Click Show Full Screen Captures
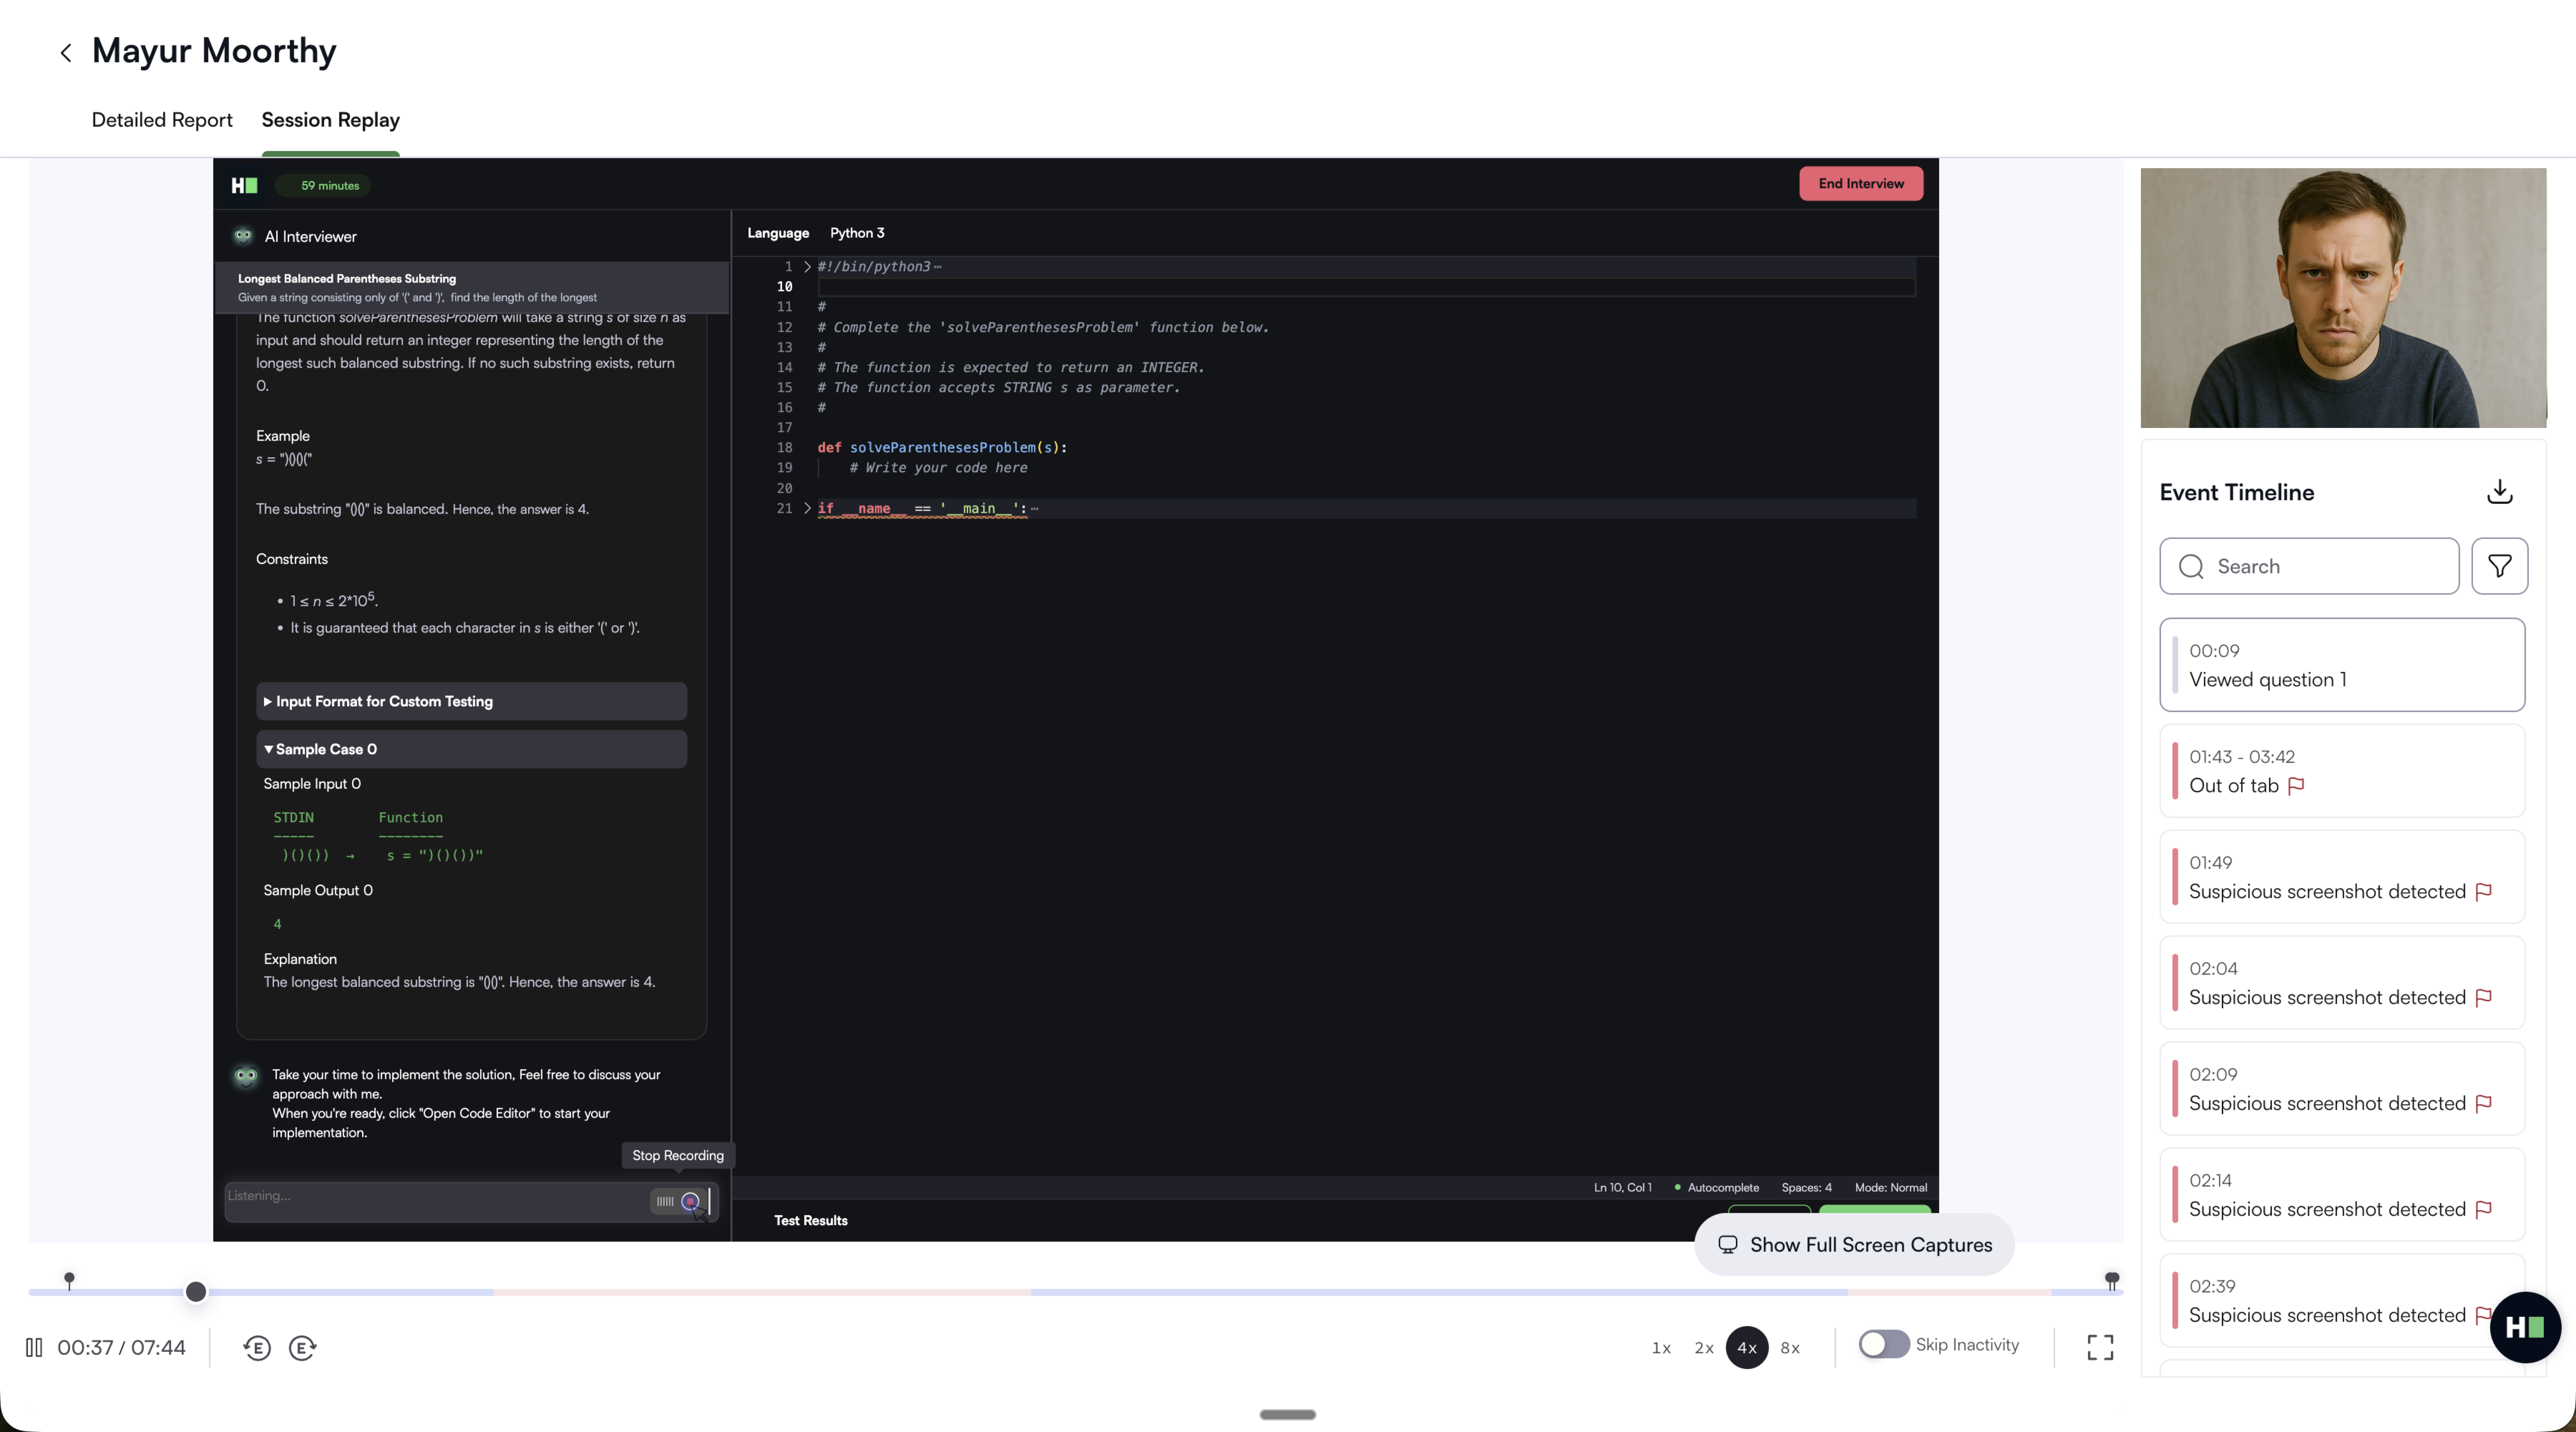Image resolution: width=2576 pixels, height=1432 pixels. [1854, 1244]
